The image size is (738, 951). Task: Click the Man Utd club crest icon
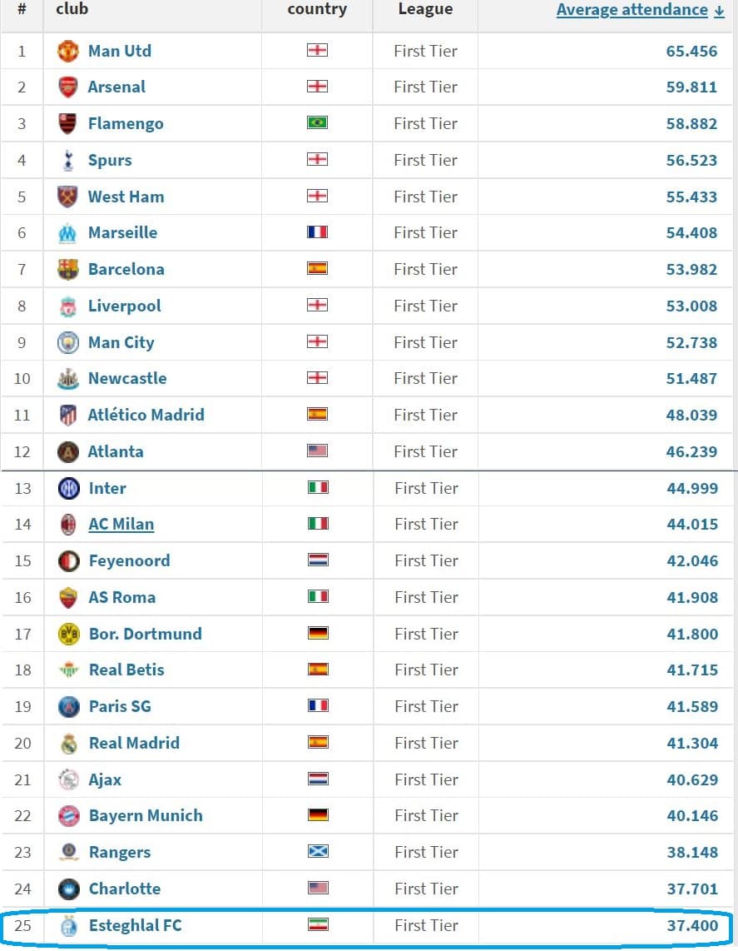pos(68,51)
